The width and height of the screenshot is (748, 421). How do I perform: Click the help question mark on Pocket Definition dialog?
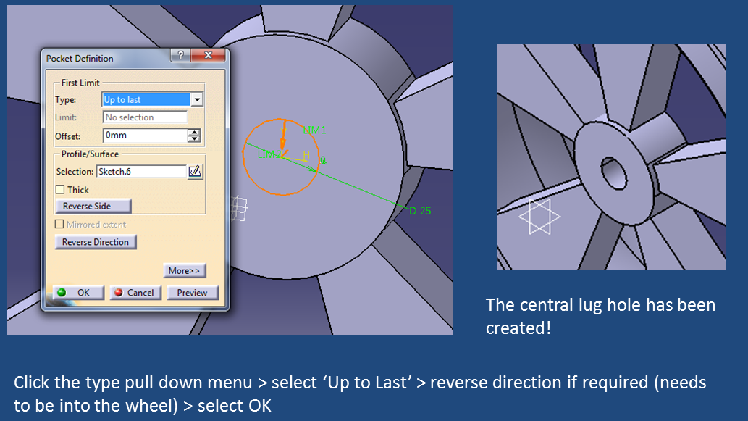(x=181, y=55)
